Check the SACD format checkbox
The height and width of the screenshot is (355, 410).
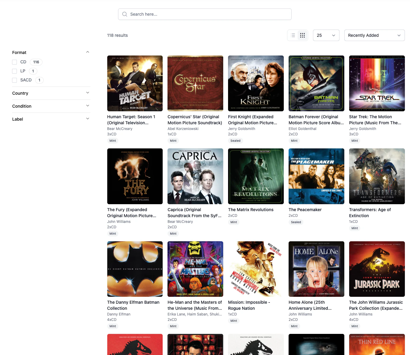click(14, 80)
